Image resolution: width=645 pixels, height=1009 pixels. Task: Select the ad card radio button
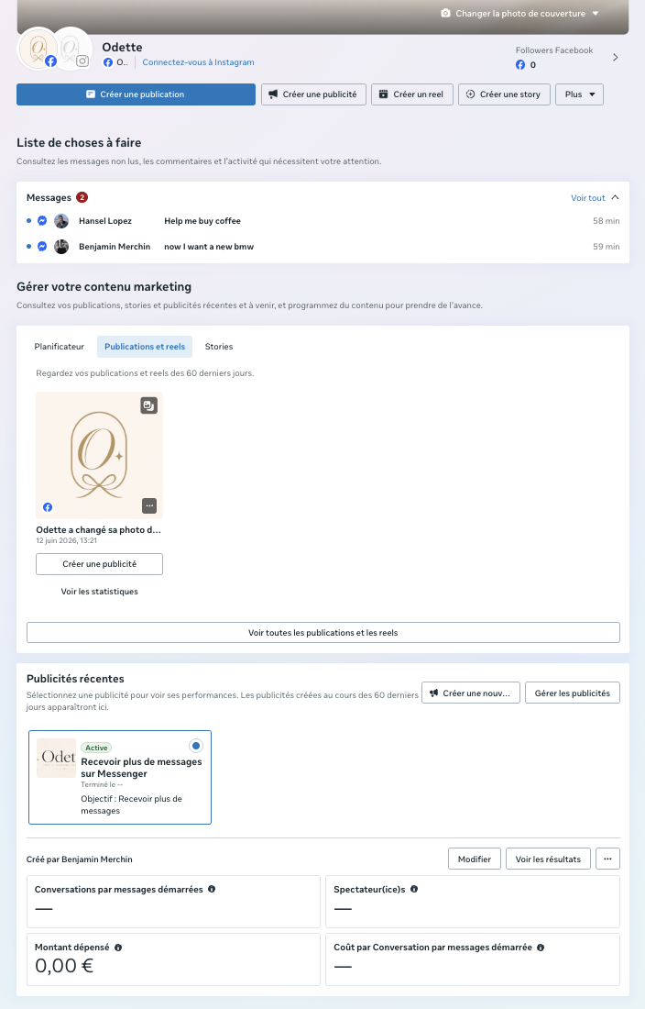196,746
